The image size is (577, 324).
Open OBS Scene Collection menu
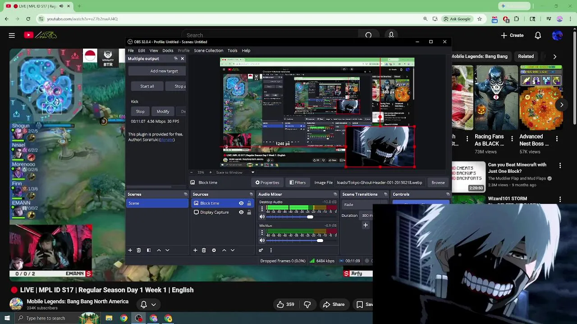208,50
